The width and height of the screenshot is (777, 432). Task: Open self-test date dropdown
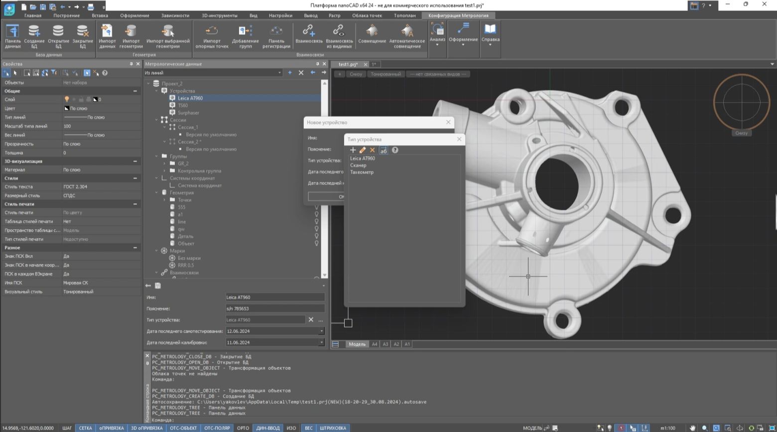pos(321,331)
